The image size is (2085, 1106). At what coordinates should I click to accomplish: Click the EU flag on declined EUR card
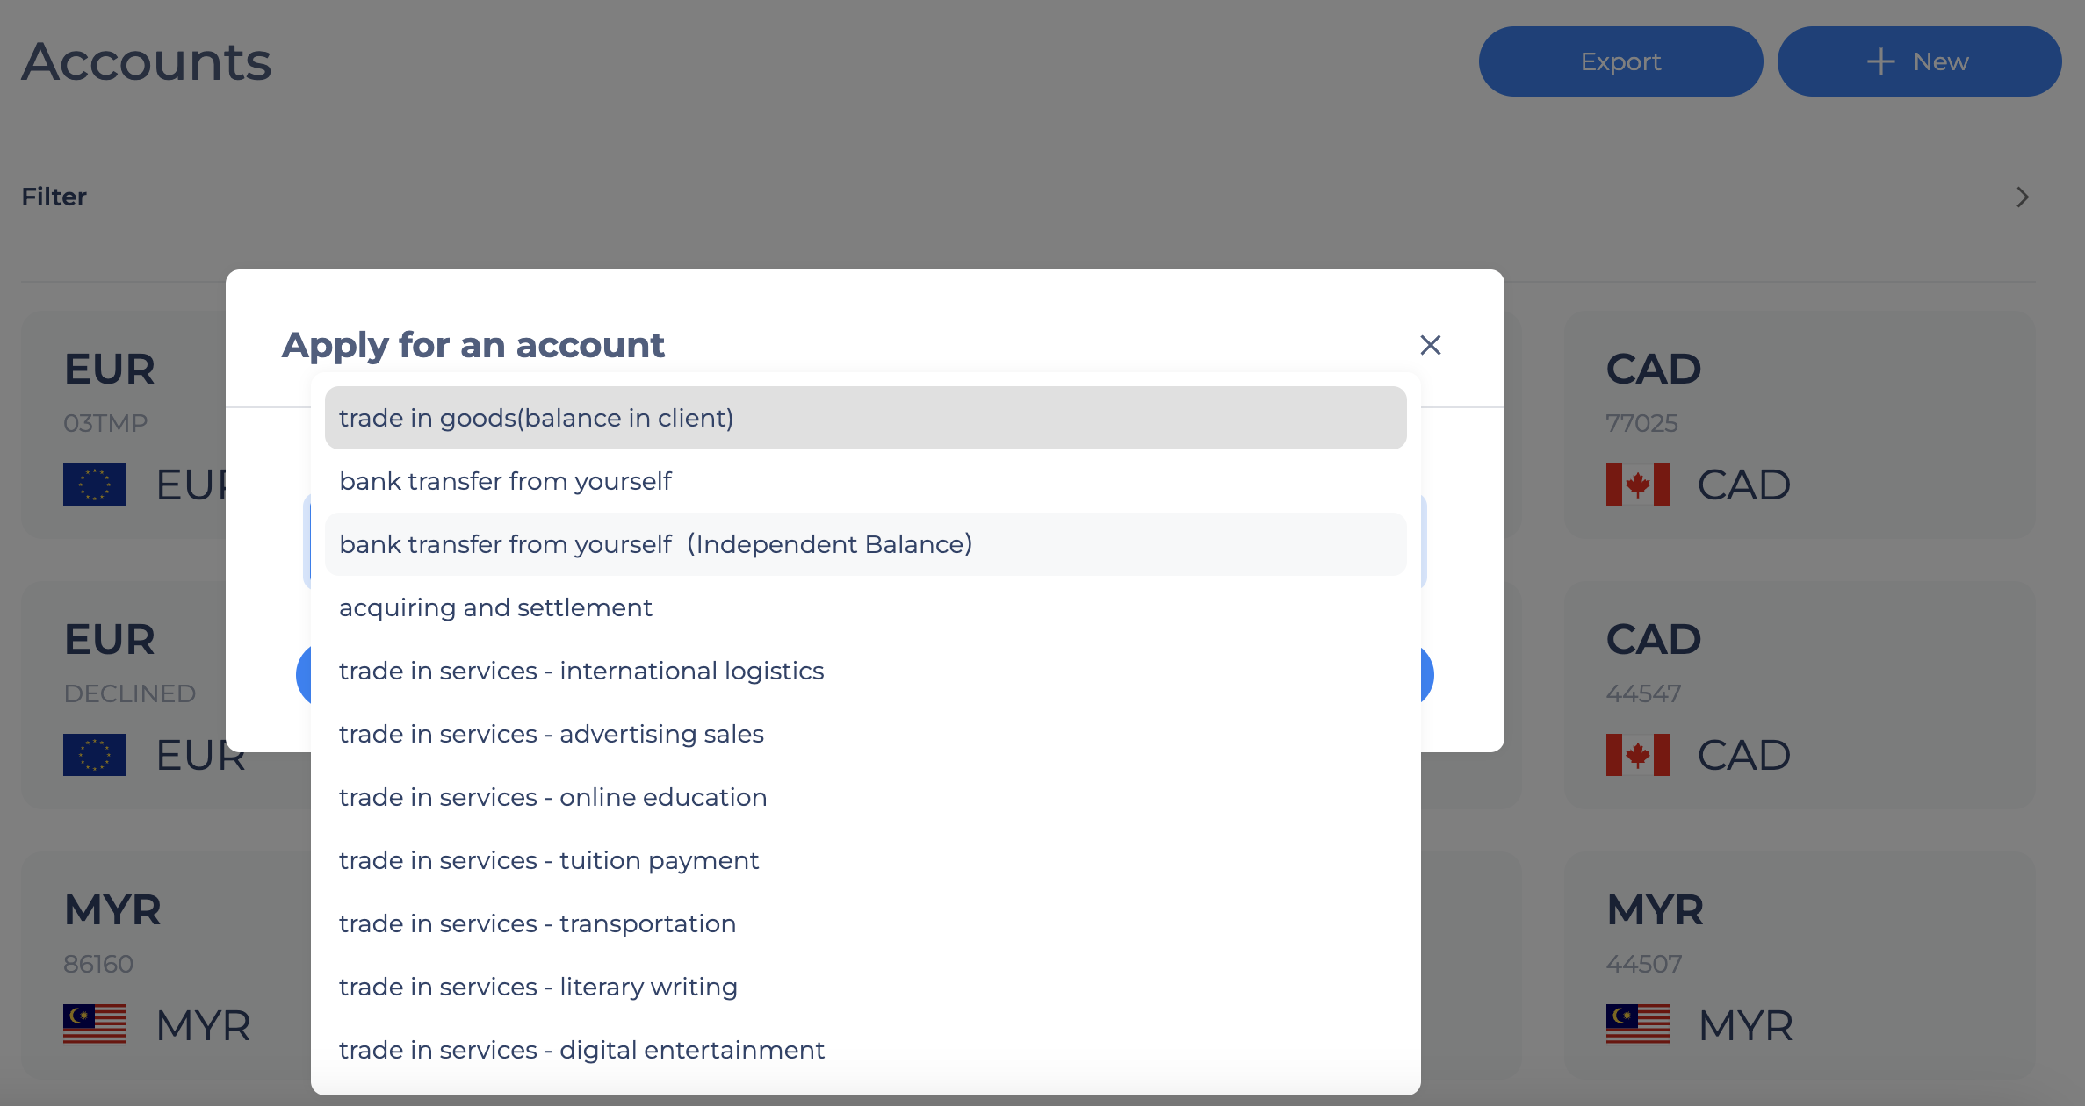(95, 755)
